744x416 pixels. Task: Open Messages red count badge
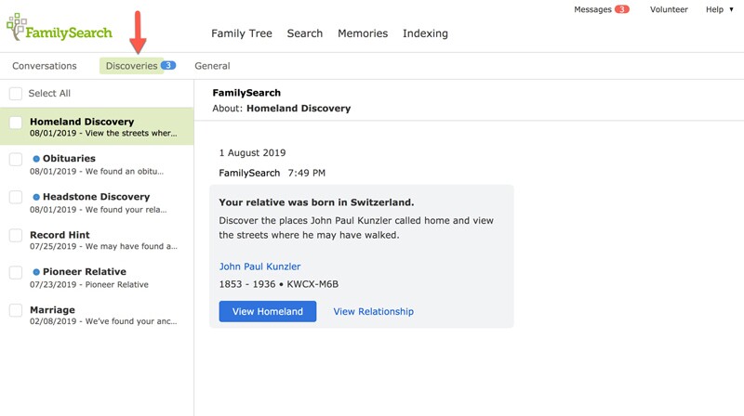pyautogui.click(x=621, y=9)
